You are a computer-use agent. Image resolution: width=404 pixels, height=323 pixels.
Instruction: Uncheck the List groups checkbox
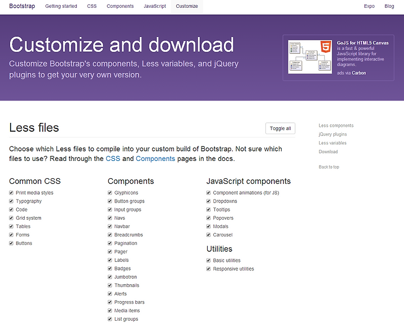110,319
